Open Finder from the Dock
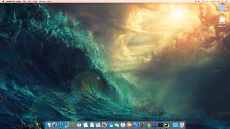Screen dimensions: 230x129 48,125
